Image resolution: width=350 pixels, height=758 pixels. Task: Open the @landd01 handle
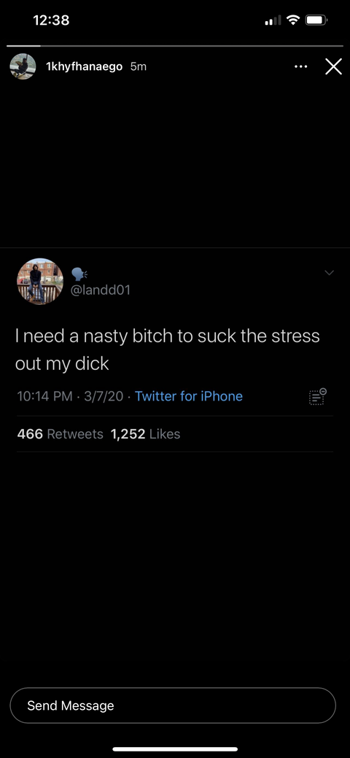(x=101, y=290)
